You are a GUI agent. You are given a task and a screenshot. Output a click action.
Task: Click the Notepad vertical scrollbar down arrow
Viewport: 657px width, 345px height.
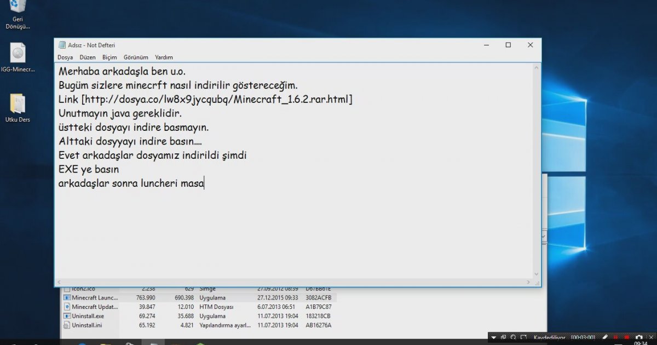(x=536, y=274)
